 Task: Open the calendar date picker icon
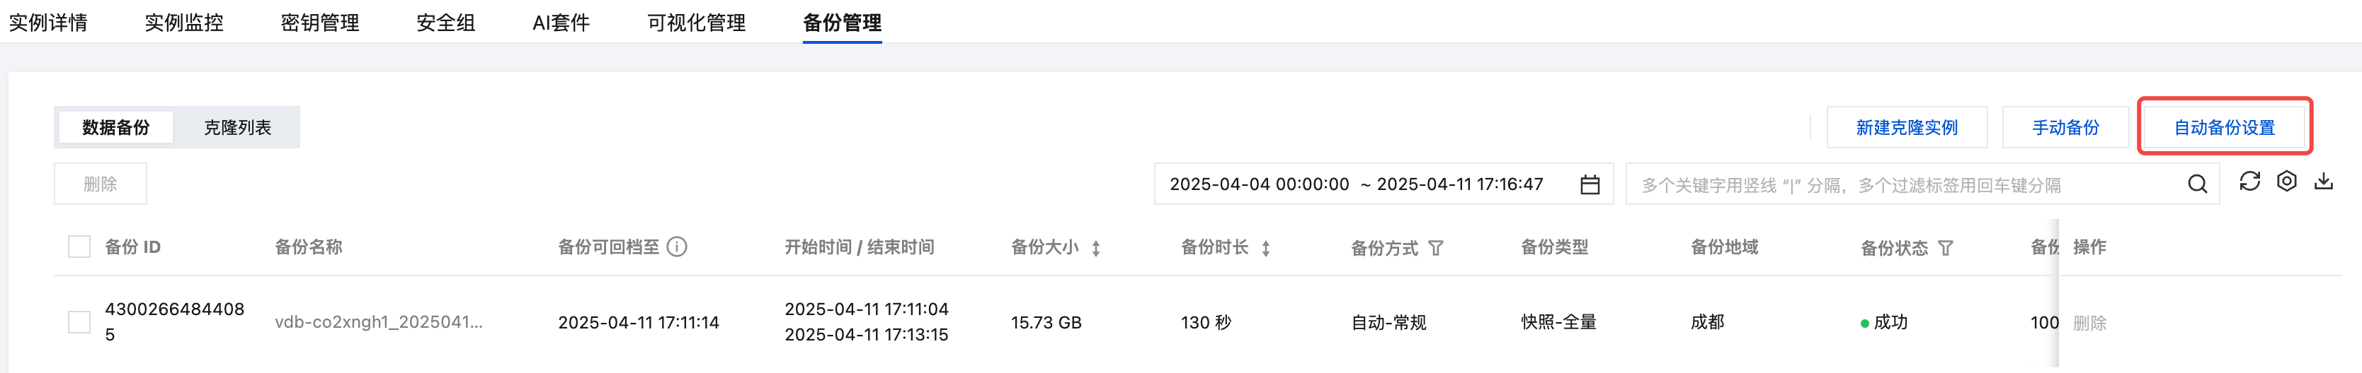1590,184
